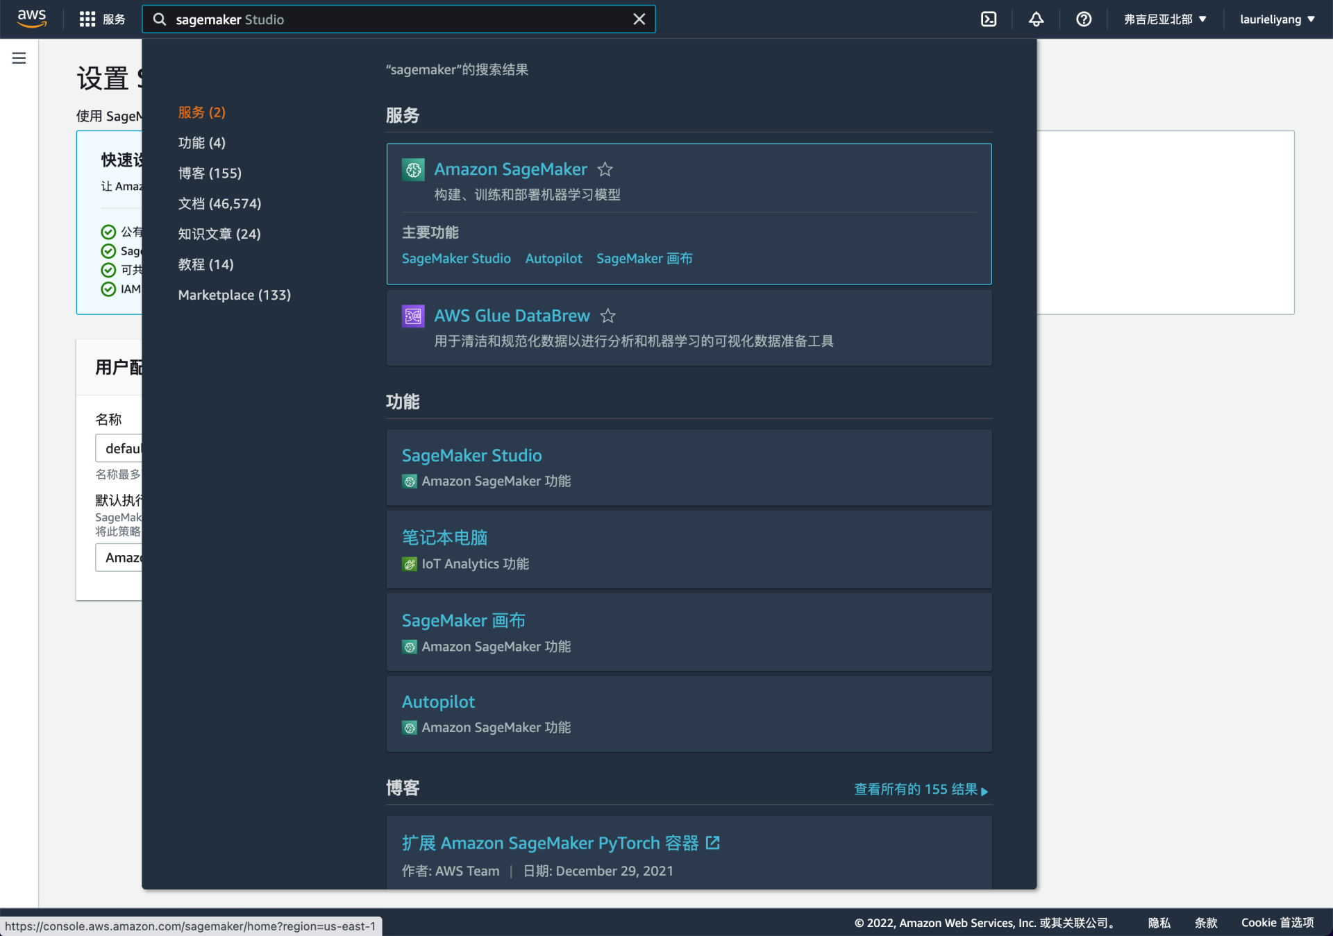Expand the laurieliyang account dropdown
Image resolution: width=1333 pixels, height=936 pixels.
click(x=1277, y=19)
